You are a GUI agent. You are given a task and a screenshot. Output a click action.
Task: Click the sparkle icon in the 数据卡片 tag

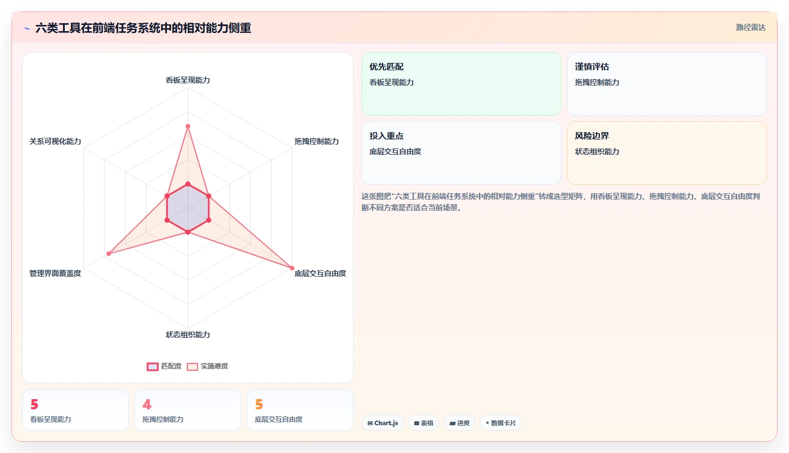[x=488, y=423]
